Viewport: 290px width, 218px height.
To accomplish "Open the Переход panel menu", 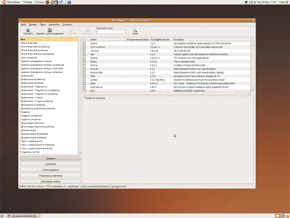I will click(27, 2).
